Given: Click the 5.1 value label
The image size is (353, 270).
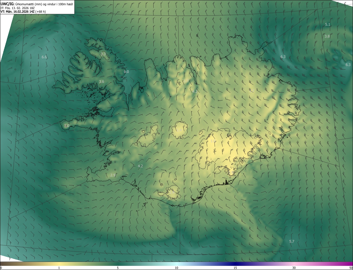Looking at the screenshot, I should 328,25.
